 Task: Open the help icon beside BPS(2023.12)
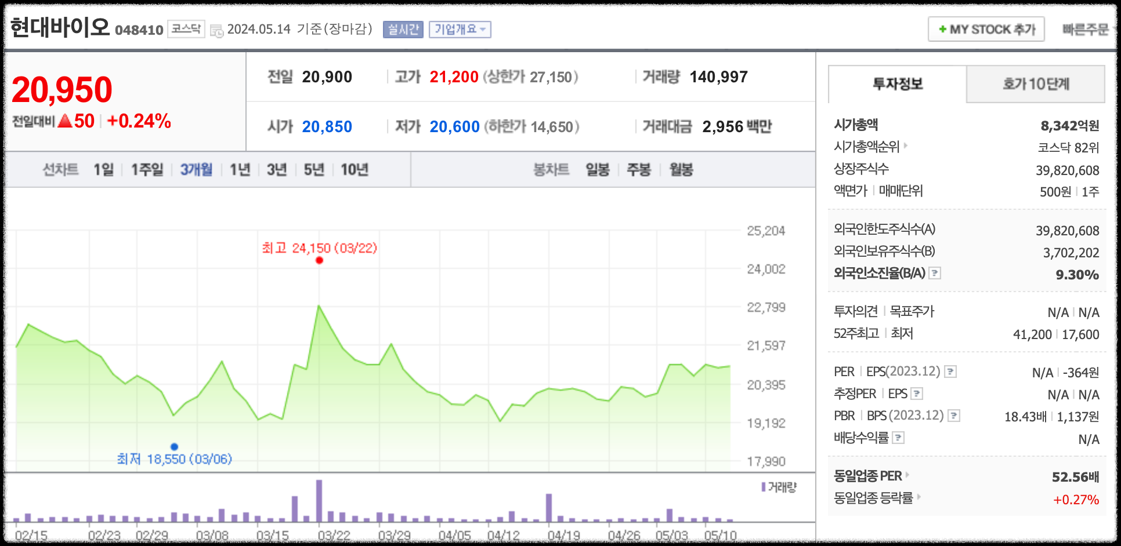point(954,416)
